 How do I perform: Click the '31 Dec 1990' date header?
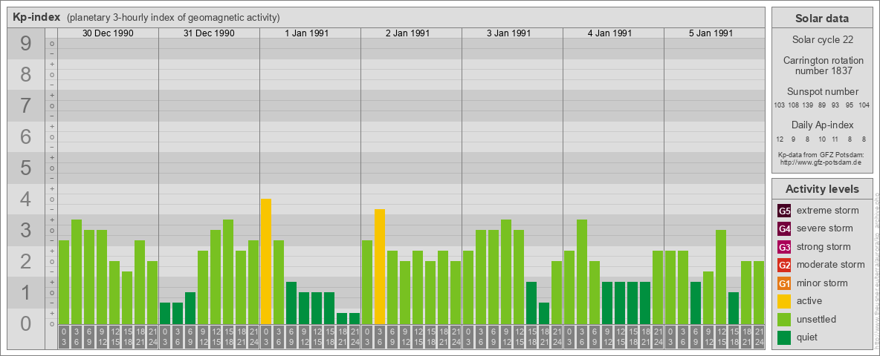click(x=209, y=33)
